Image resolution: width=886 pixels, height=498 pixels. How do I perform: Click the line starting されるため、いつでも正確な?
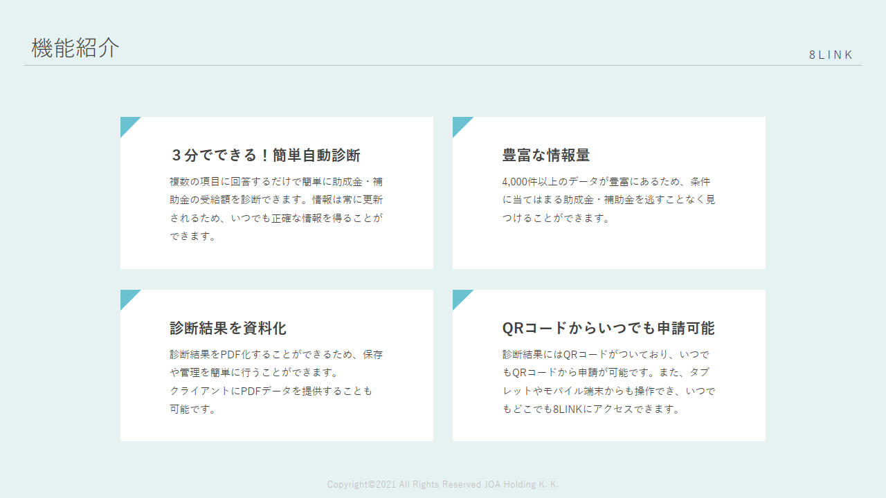[276, 218]
